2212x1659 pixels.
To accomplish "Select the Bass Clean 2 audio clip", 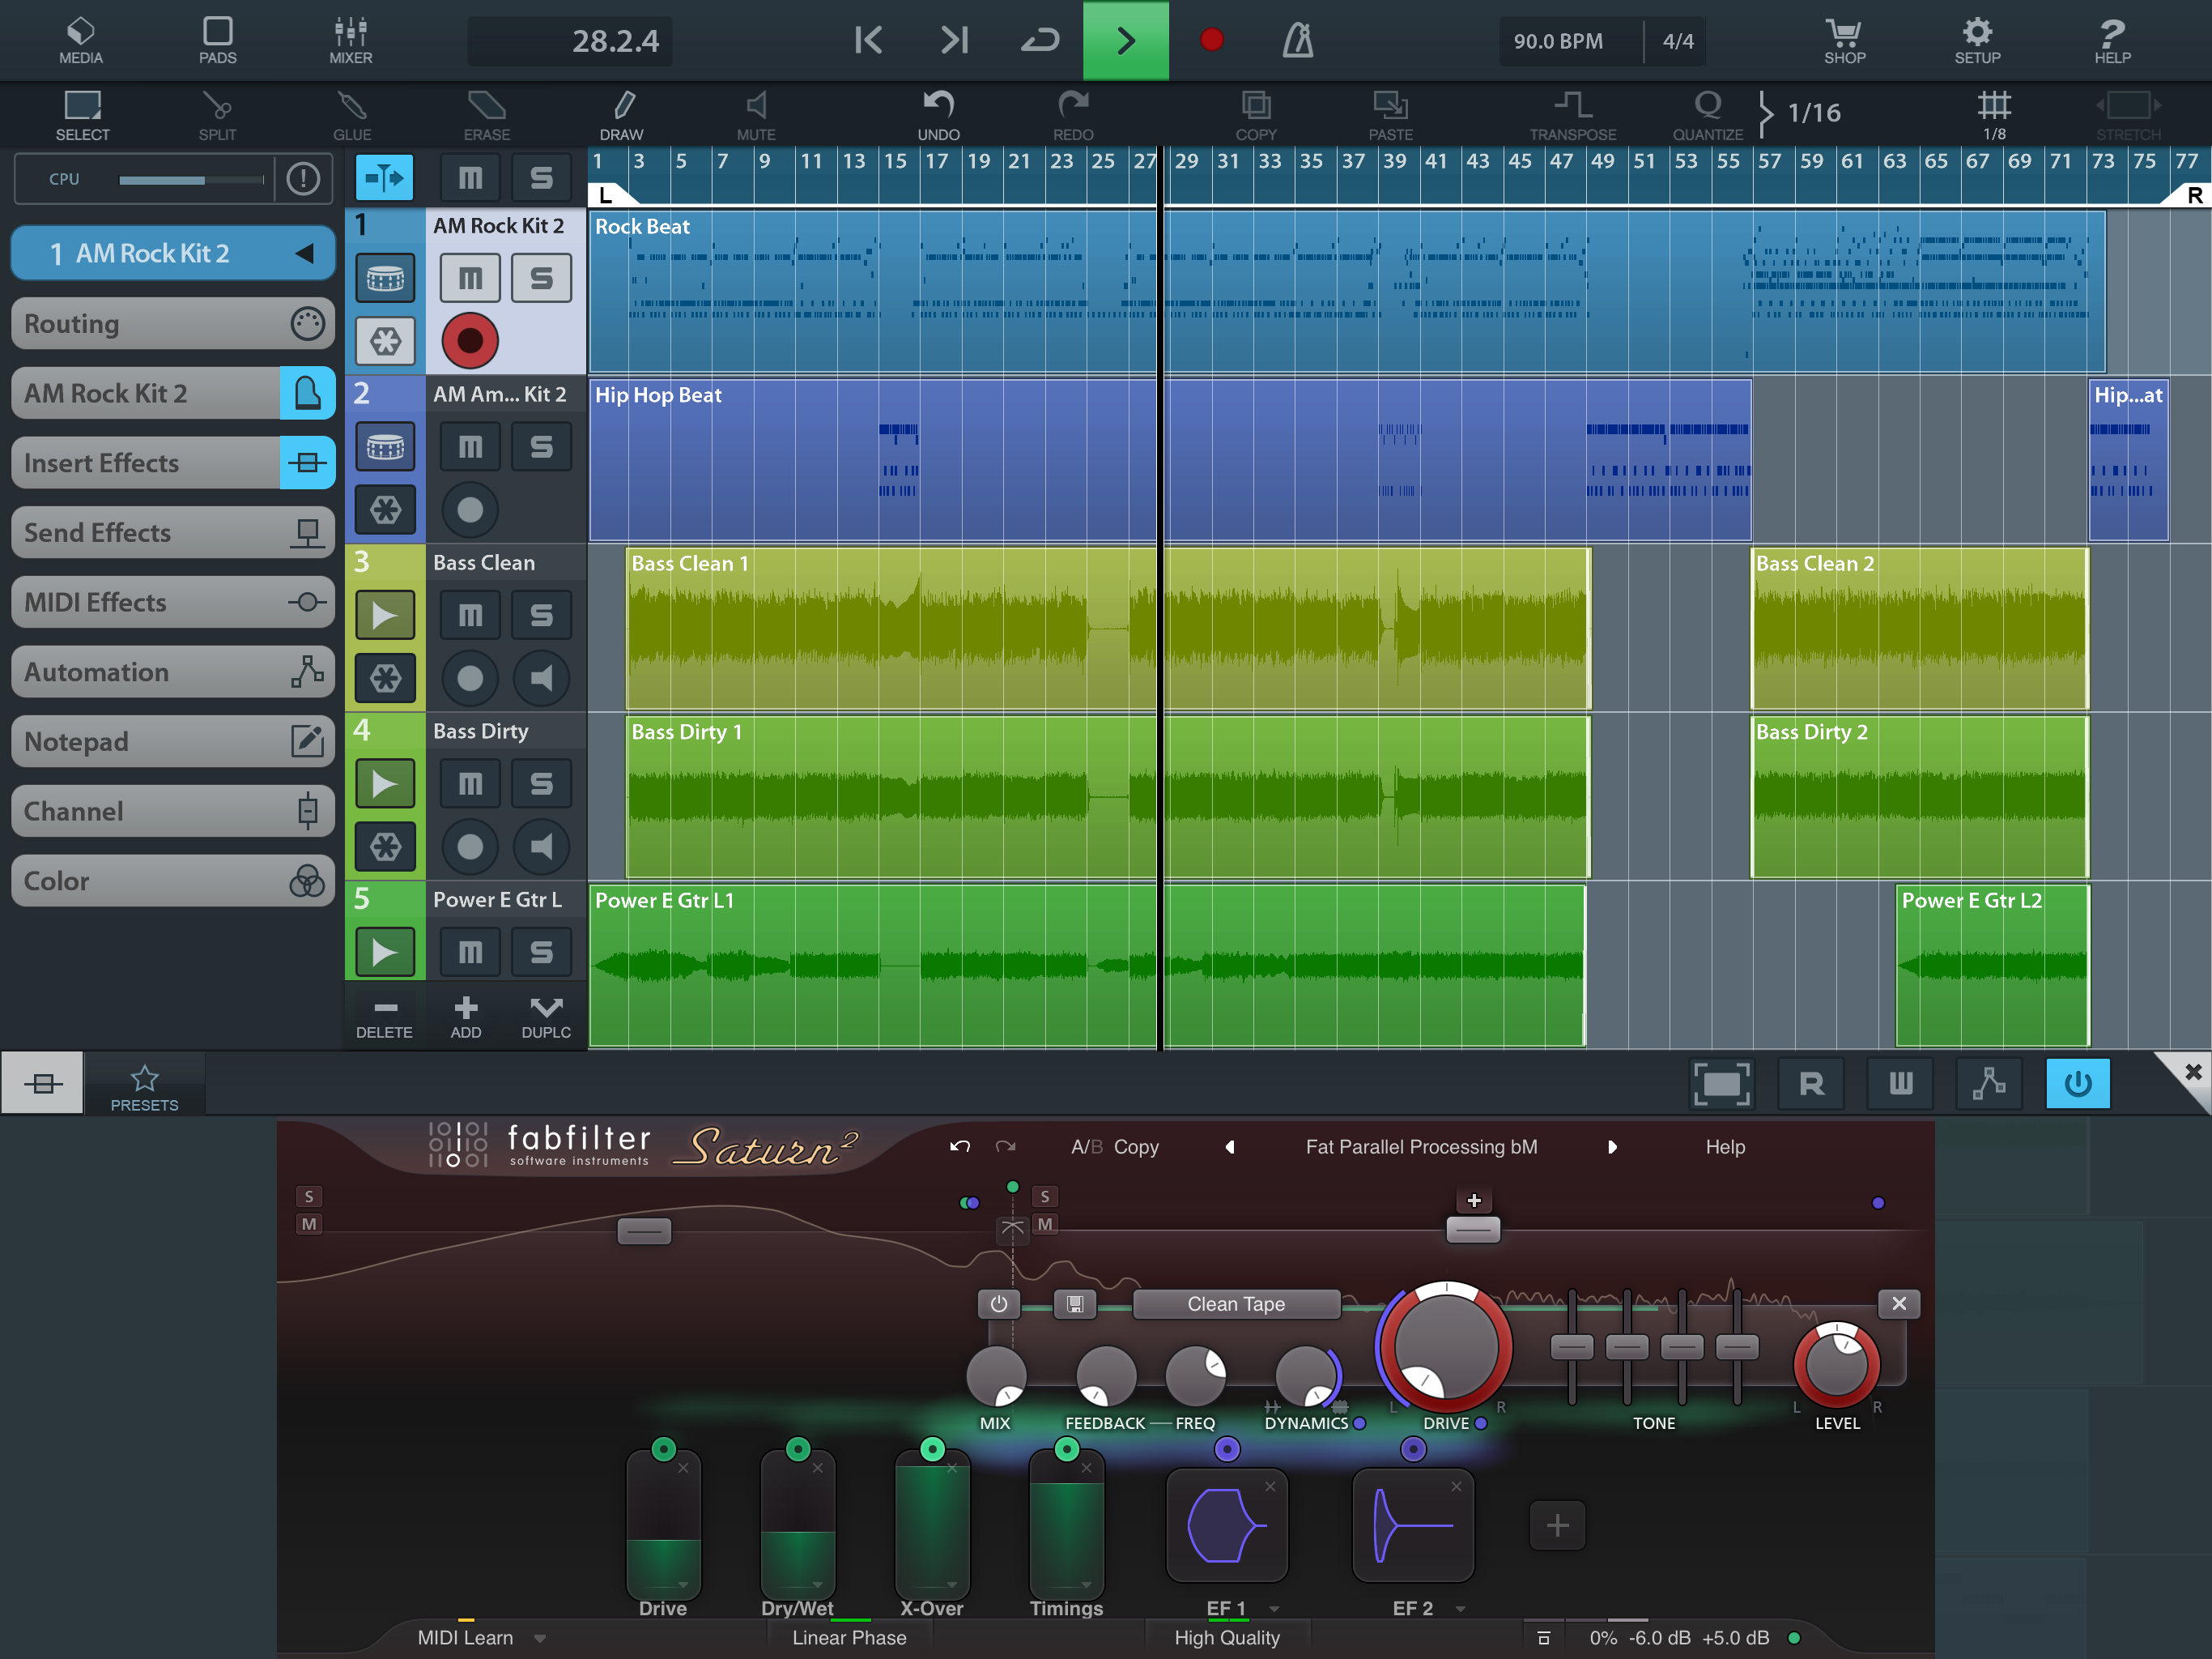I will [x=1919, y=629].
